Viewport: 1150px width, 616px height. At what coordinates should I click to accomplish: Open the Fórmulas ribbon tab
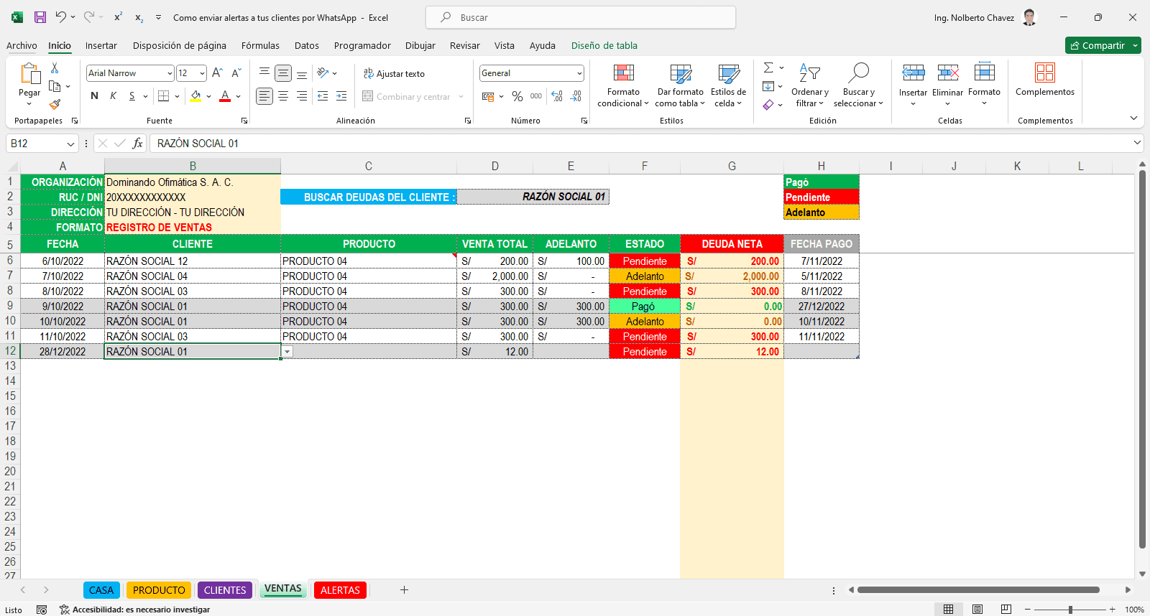(x=260, y=45)
